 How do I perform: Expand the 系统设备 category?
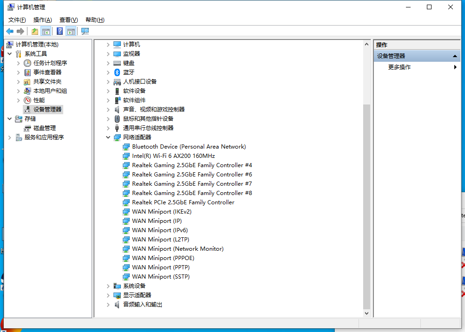108,286
